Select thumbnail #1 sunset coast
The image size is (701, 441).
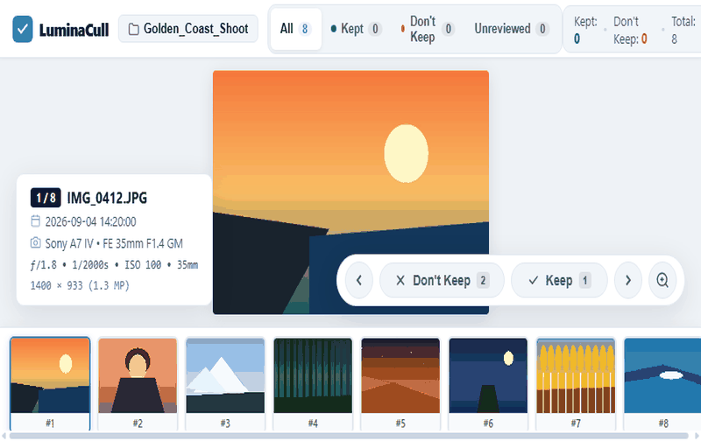pos(50,384)
